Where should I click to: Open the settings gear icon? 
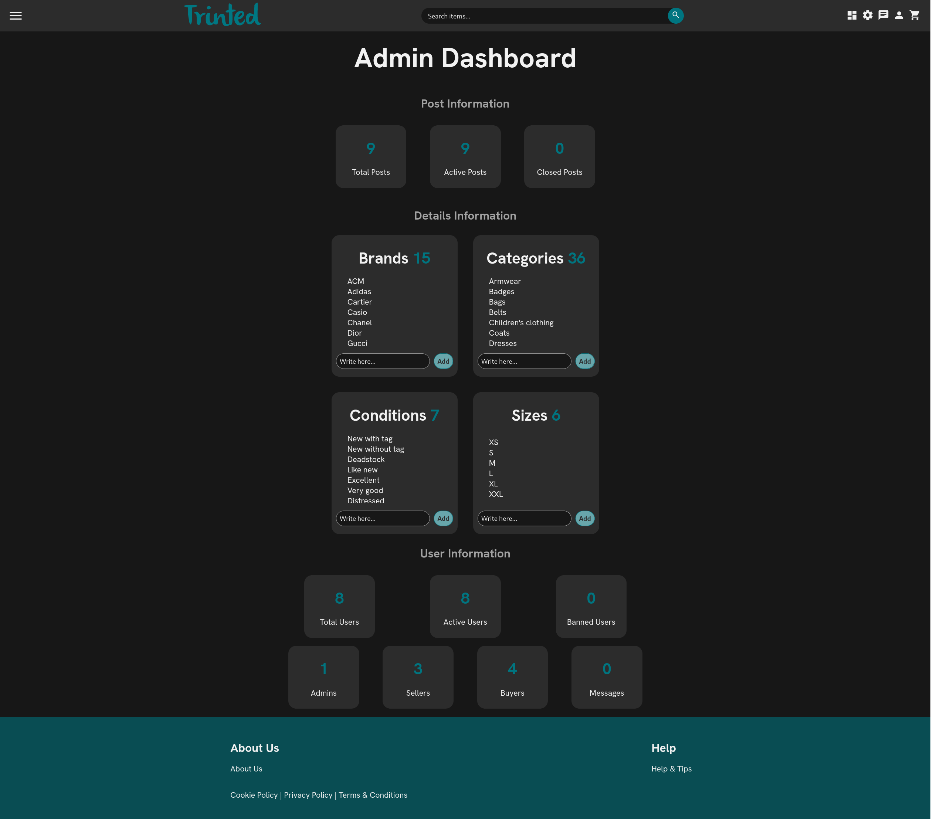[x=867, y=15]
